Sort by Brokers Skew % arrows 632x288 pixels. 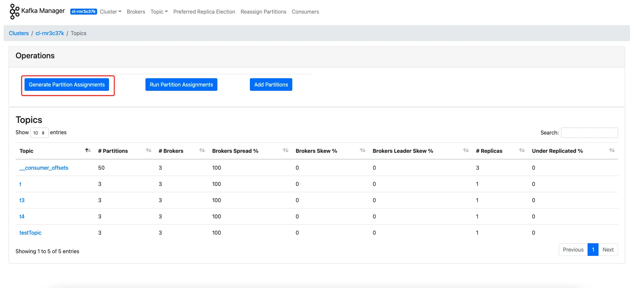pyautogui.click(x=363, y=150)
